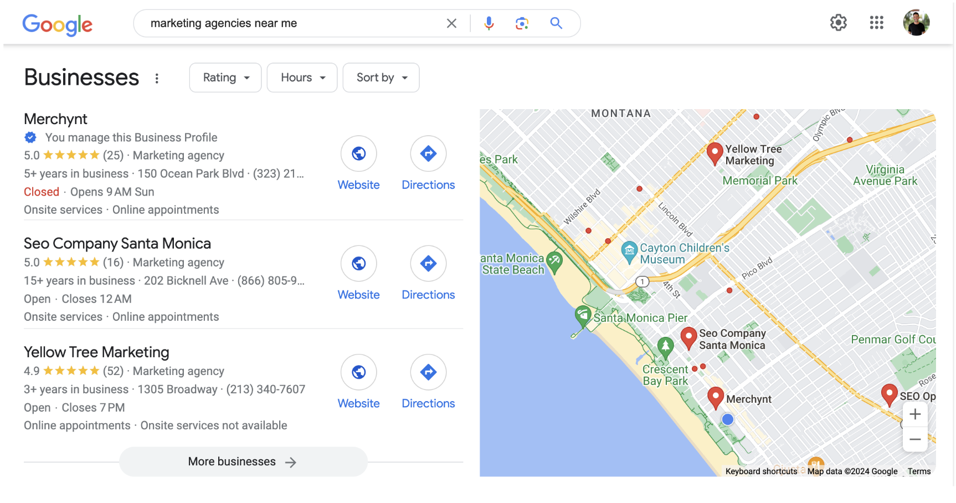Click 'Open · Closes 7 PM' hours text
Screen dimensions: 956x503
[x=74, y=408]
